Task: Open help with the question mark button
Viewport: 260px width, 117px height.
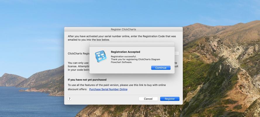Action: (x=70, y=99)
